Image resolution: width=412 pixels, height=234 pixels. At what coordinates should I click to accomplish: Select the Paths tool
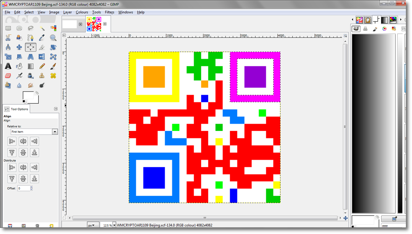tap(31, 38)
